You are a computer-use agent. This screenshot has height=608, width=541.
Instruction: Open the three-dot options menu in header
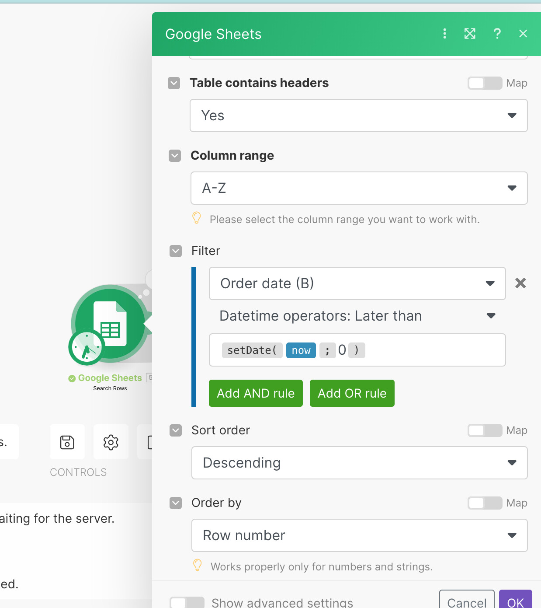(444, 34)
